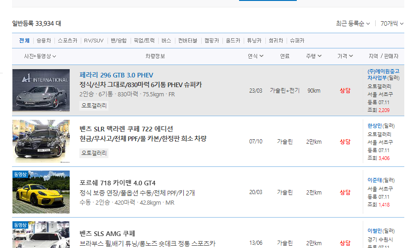Select the 올드카 category tab
This screenshot has width=420, height=248.
coord(233,41)
